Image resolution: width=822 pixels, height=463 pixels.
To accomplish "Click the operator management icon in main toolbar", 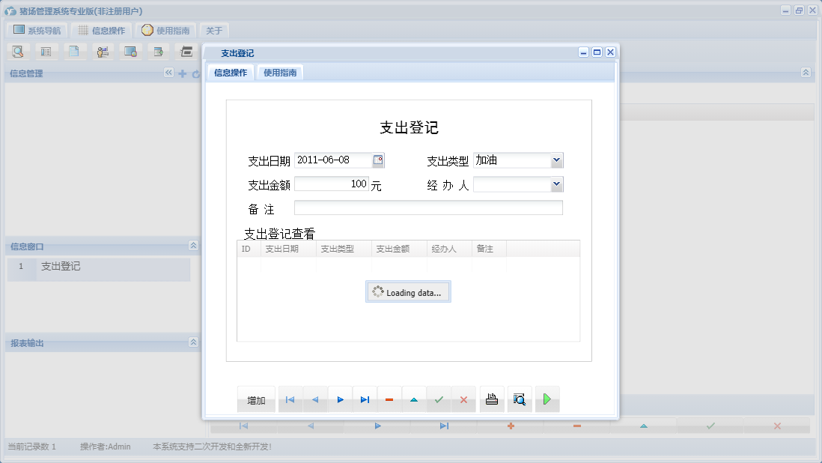I will tap(103, 51).
